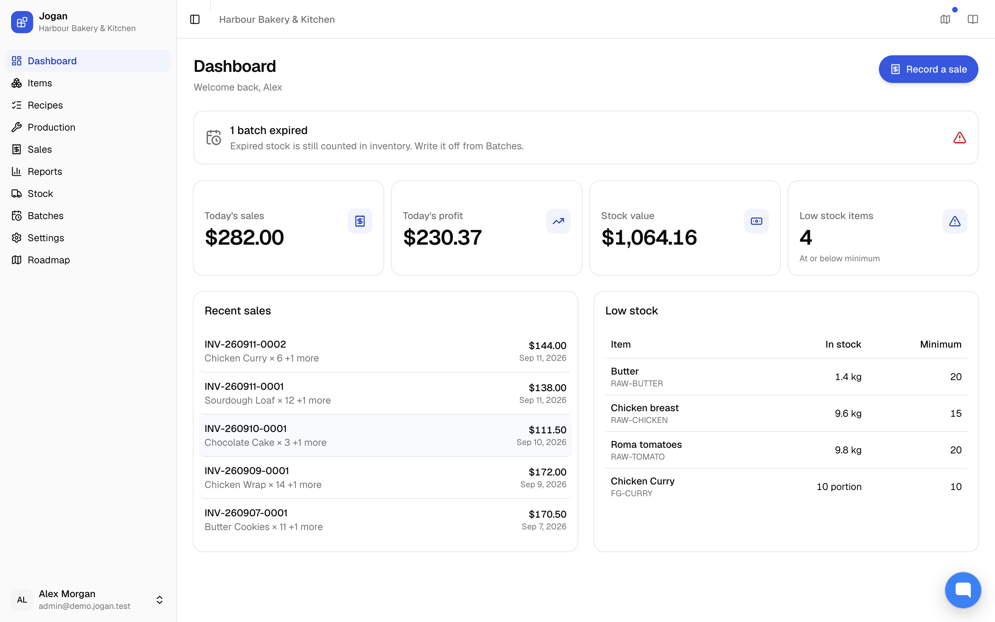The width and height of the screenshot is (995, 622).
Task: Click the Record a sale button
Action: tap(928, 69)
